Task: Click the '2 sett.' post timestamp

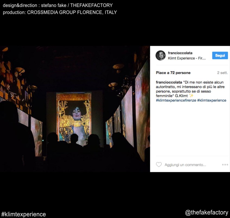Action: click(222, 73)
